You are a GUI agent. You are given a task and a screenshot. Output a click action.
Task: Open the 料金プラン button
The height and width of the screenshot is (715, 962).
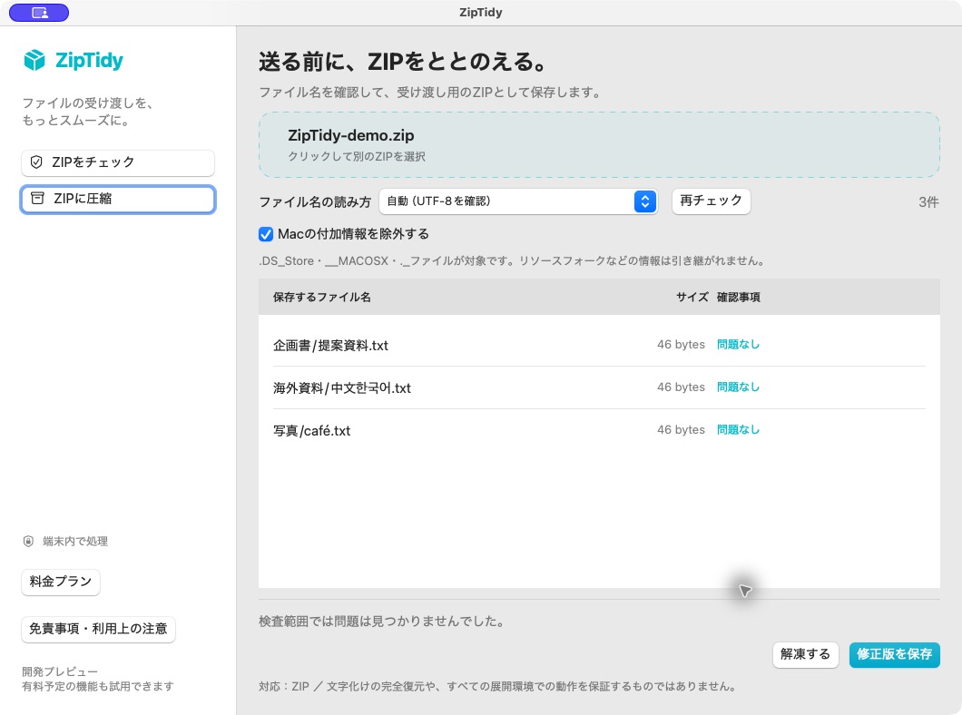tap(61, 582)
